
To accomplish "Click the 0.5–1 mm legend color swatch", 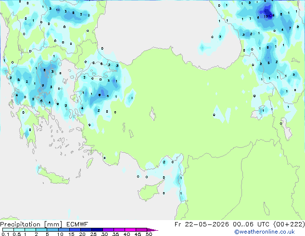I will pyautogui.click(x=19, y=230).
